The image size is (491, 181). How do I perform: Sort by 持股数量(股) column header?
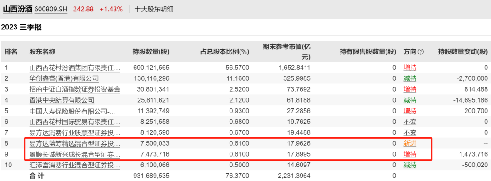(x=151, y=52)
